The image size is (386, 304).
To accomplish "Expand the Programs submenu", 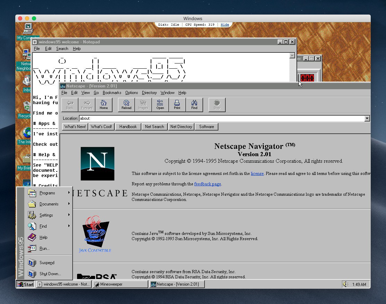I will click(x=47, y=193).
